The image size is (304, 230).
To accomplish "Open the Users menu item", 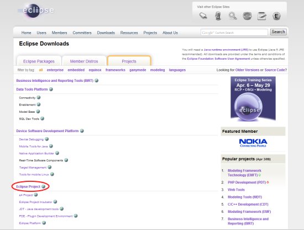I will pos(41,33).
